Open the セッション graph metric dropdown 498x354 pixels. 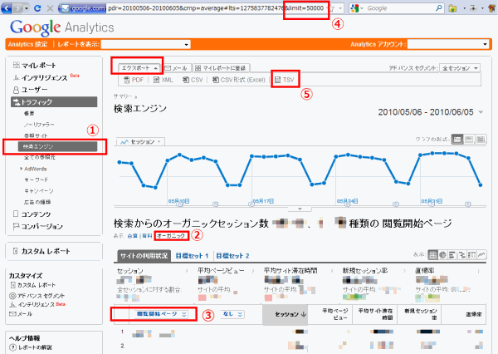click(140, 141)
